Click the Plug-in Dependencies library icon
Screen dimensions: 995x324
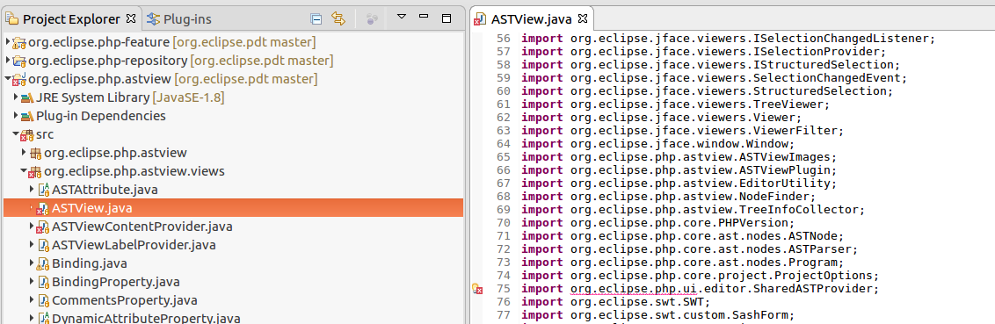(27, 117)
